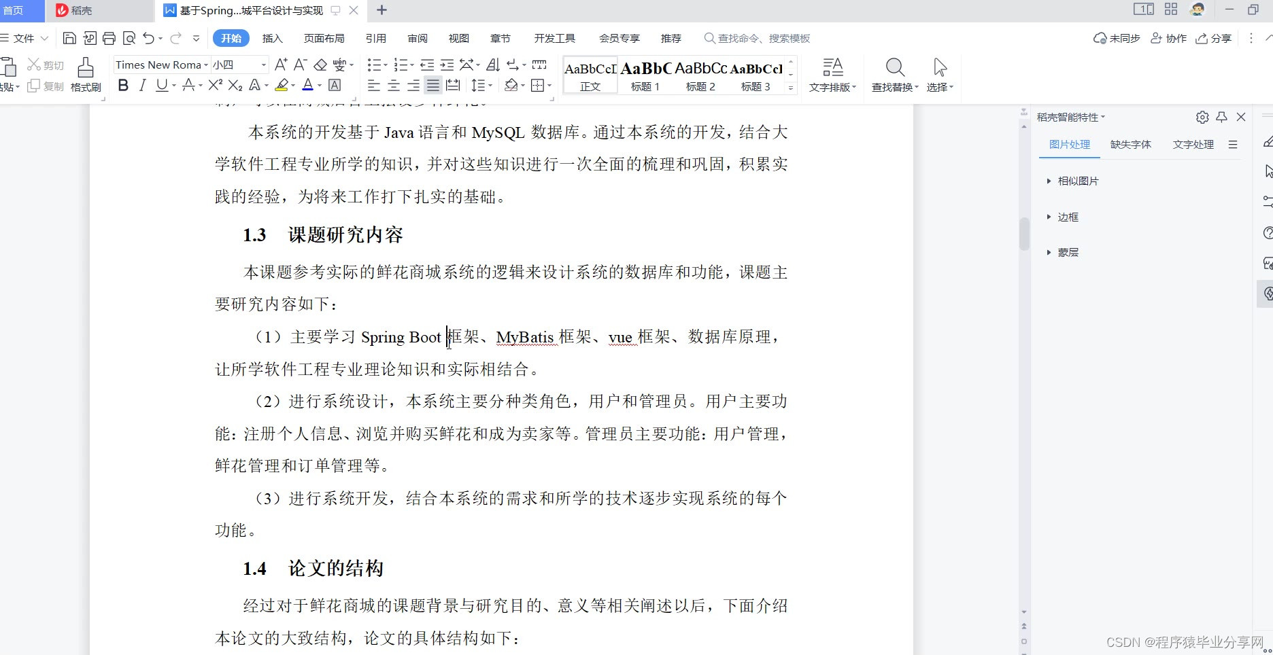Cut selection with the 剪切 scissors

[46, 65]
